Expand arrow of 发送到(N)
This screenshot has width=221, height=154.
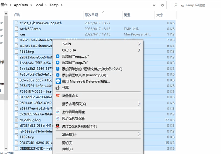[139, 134]
